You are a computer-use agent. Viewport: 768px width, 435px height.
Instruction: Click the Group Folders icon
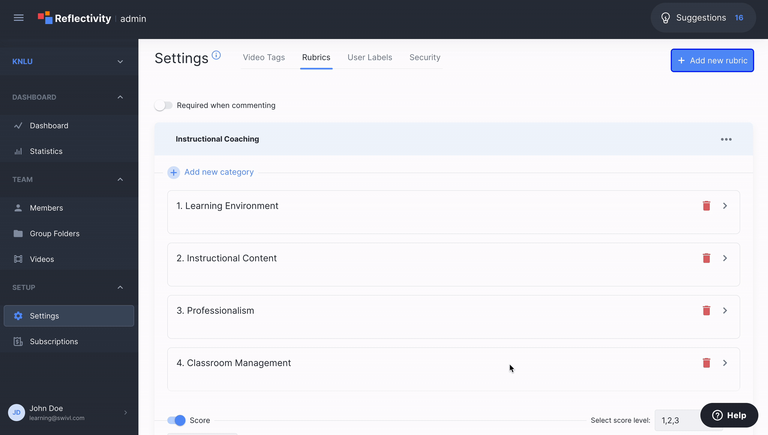tap(18, 234)
